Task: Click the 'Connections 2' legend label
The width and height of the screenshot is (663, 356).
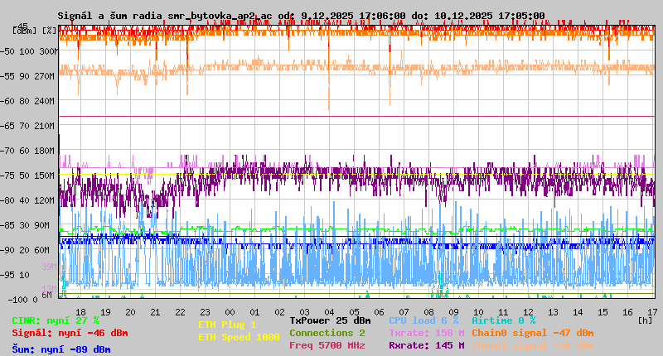Action: point(327,333)
